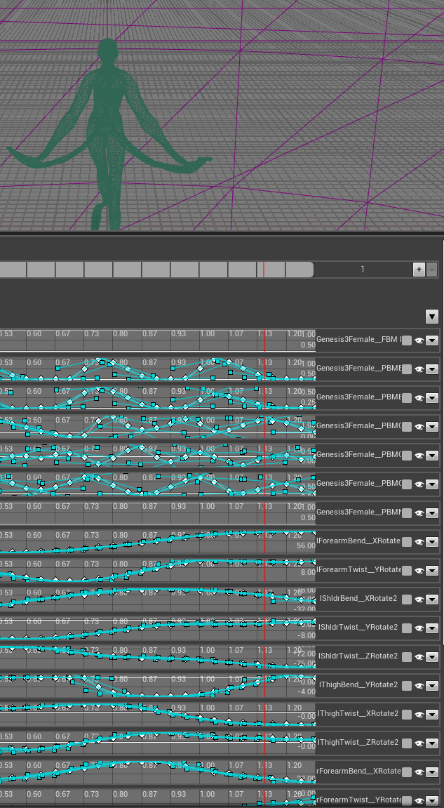444x808 pixels.
Task: Open lShldrBend__XRotate2 track dropdown menu
Action: [431, 600]
